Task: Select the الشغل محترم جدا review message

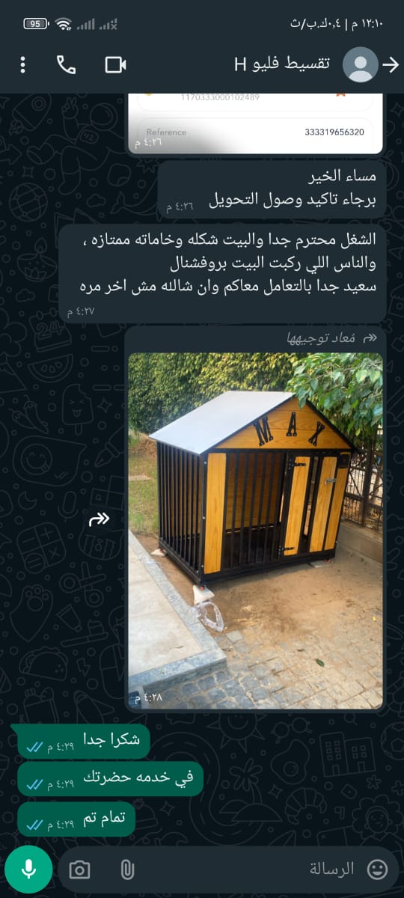Action: click(x=223, y=273)
